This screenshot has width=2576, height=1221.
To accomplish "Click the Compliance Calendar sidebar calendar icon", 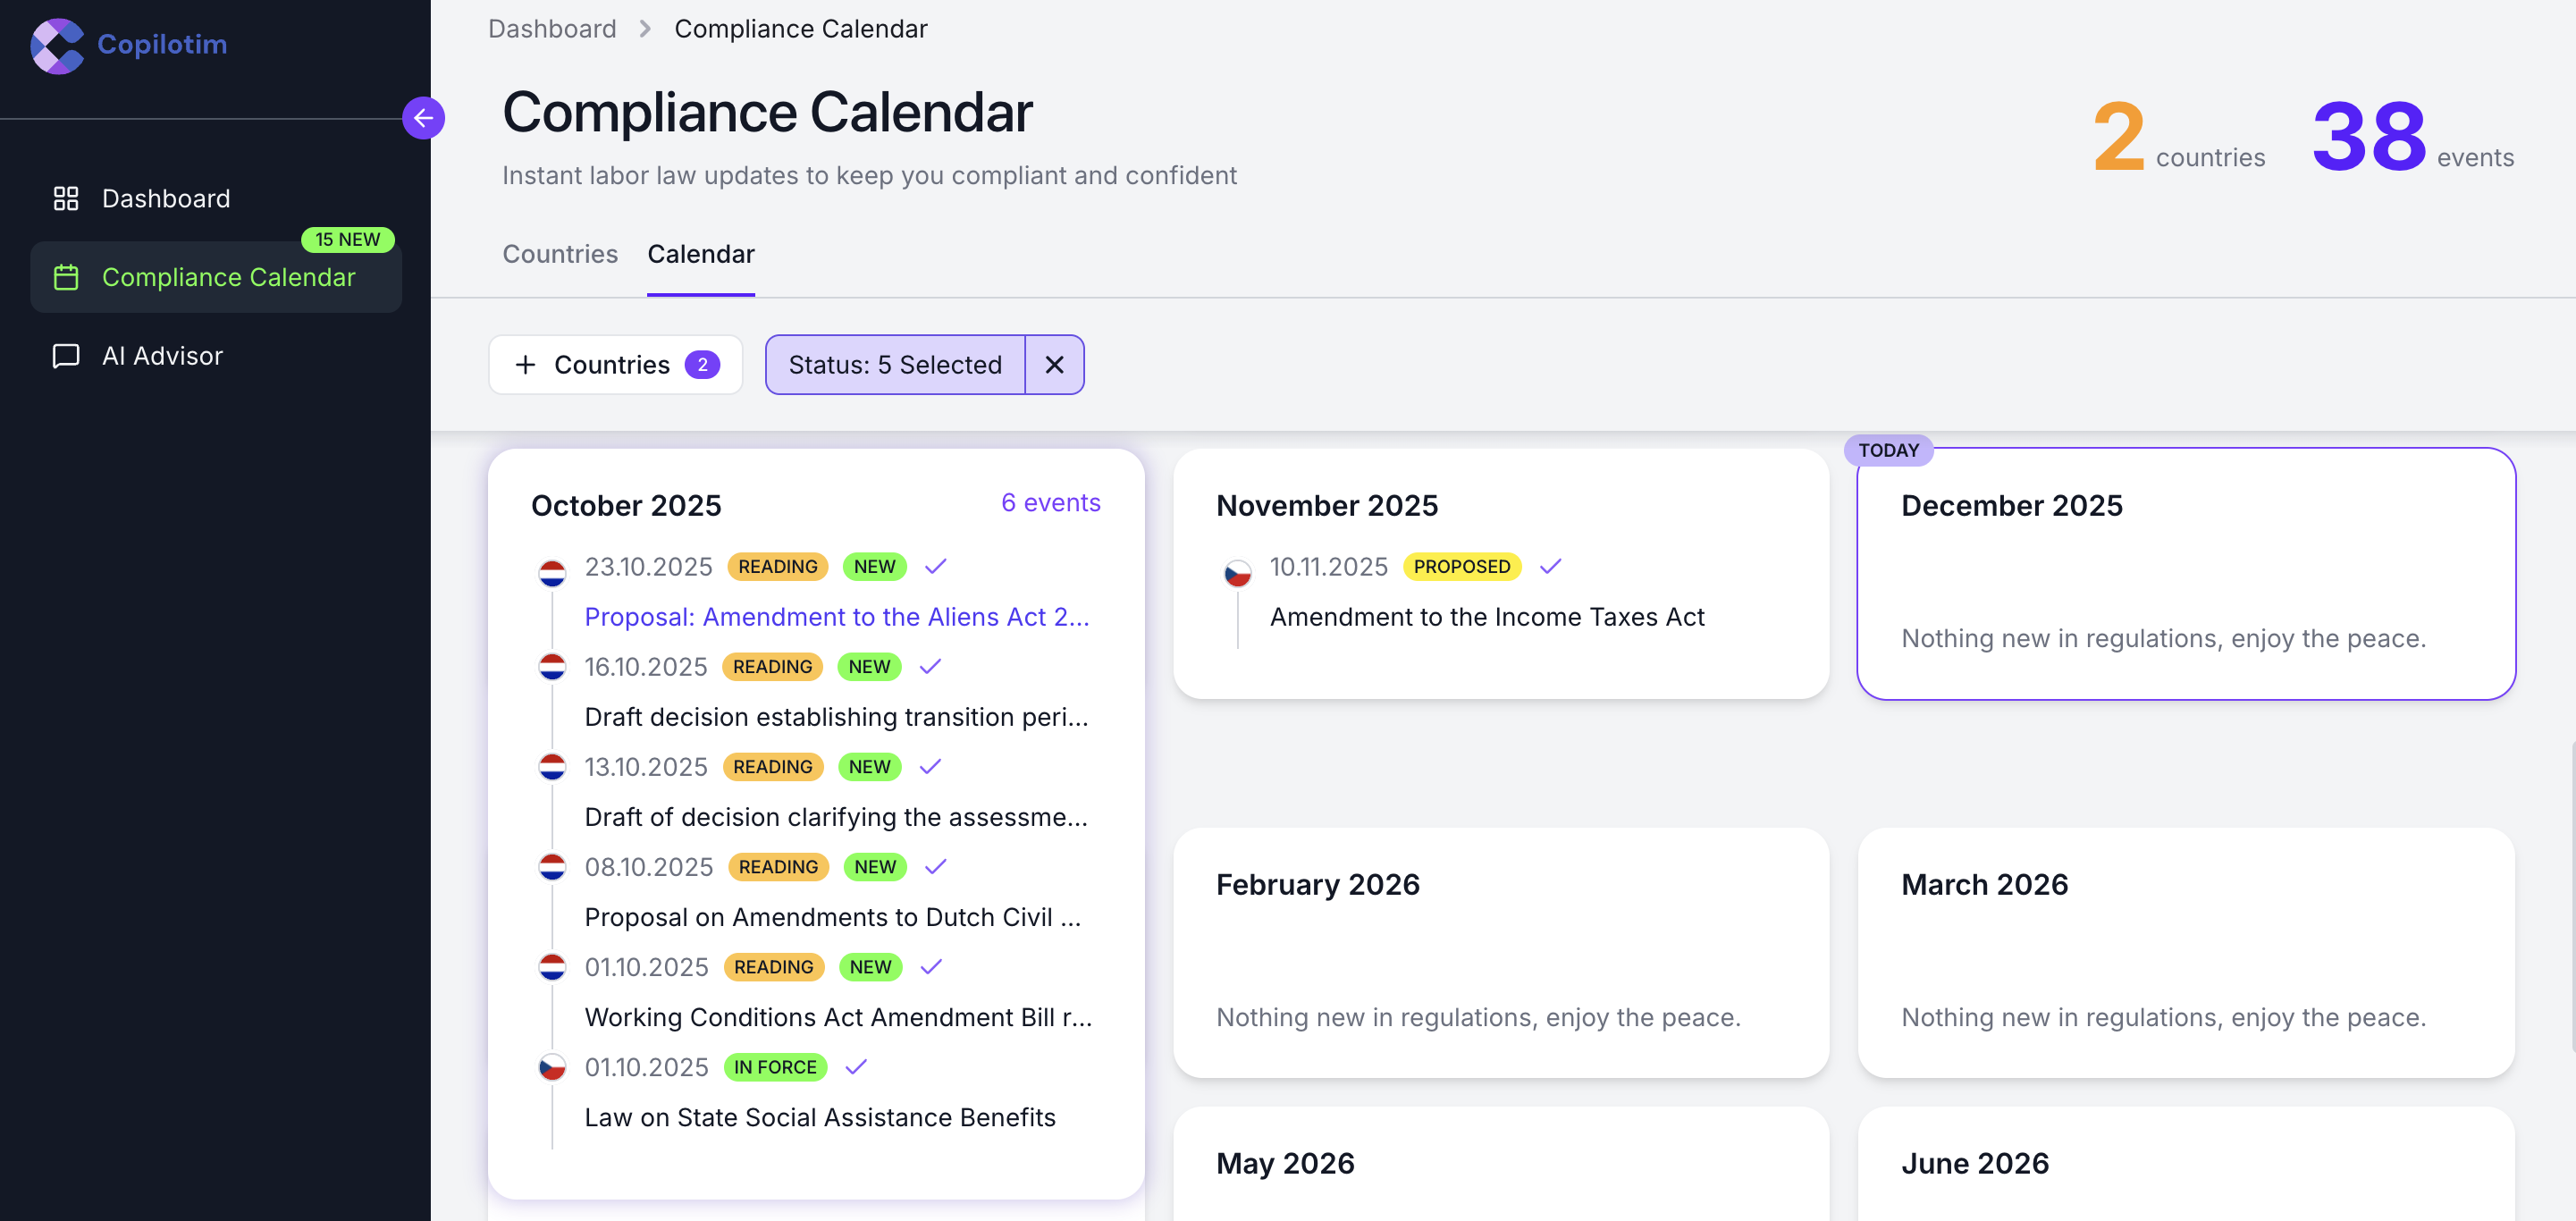I will pos(66,277).
